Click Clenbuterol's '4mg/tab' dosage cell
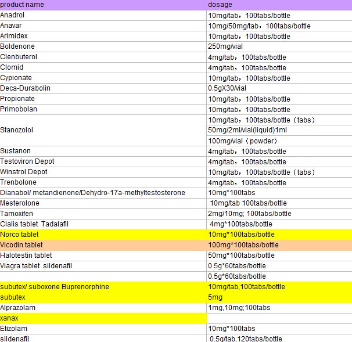352x342 pixels. pos(279,57)
